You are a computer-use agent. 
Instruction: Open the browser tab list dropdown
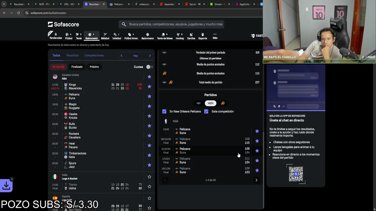coord(4,4)
